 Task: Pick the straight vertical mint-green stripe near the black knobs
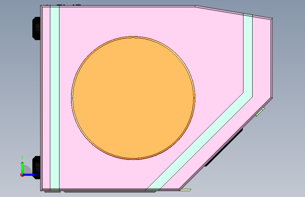click(55, 98)
